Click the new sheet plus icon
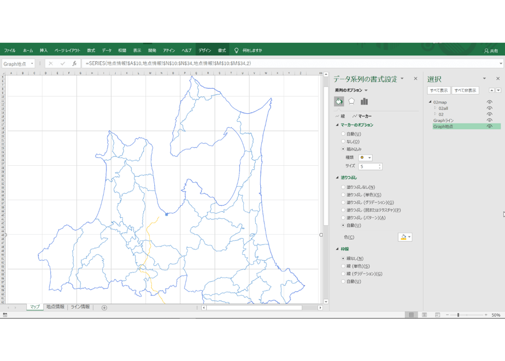This screenshot has height=361, width=505. tap(104, 308)
